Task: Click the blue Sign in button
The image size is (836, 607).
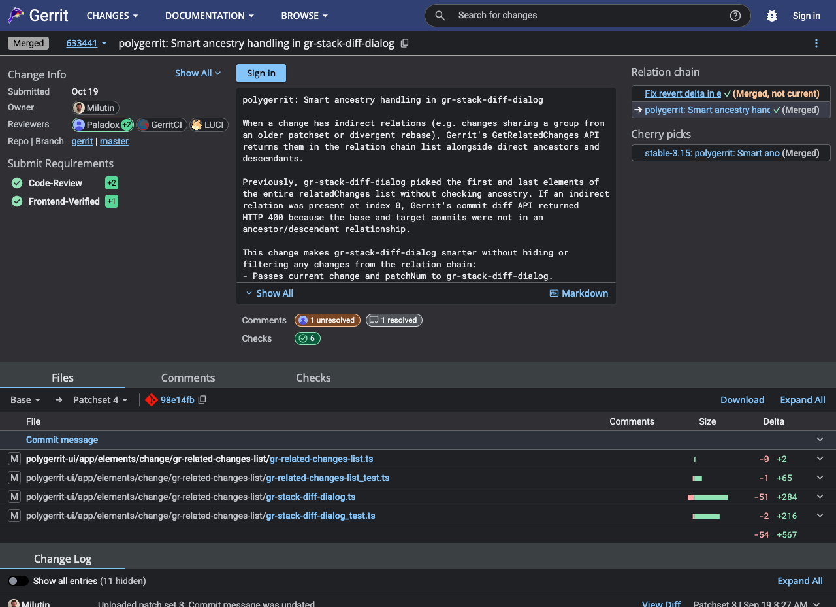Action: 261,73
